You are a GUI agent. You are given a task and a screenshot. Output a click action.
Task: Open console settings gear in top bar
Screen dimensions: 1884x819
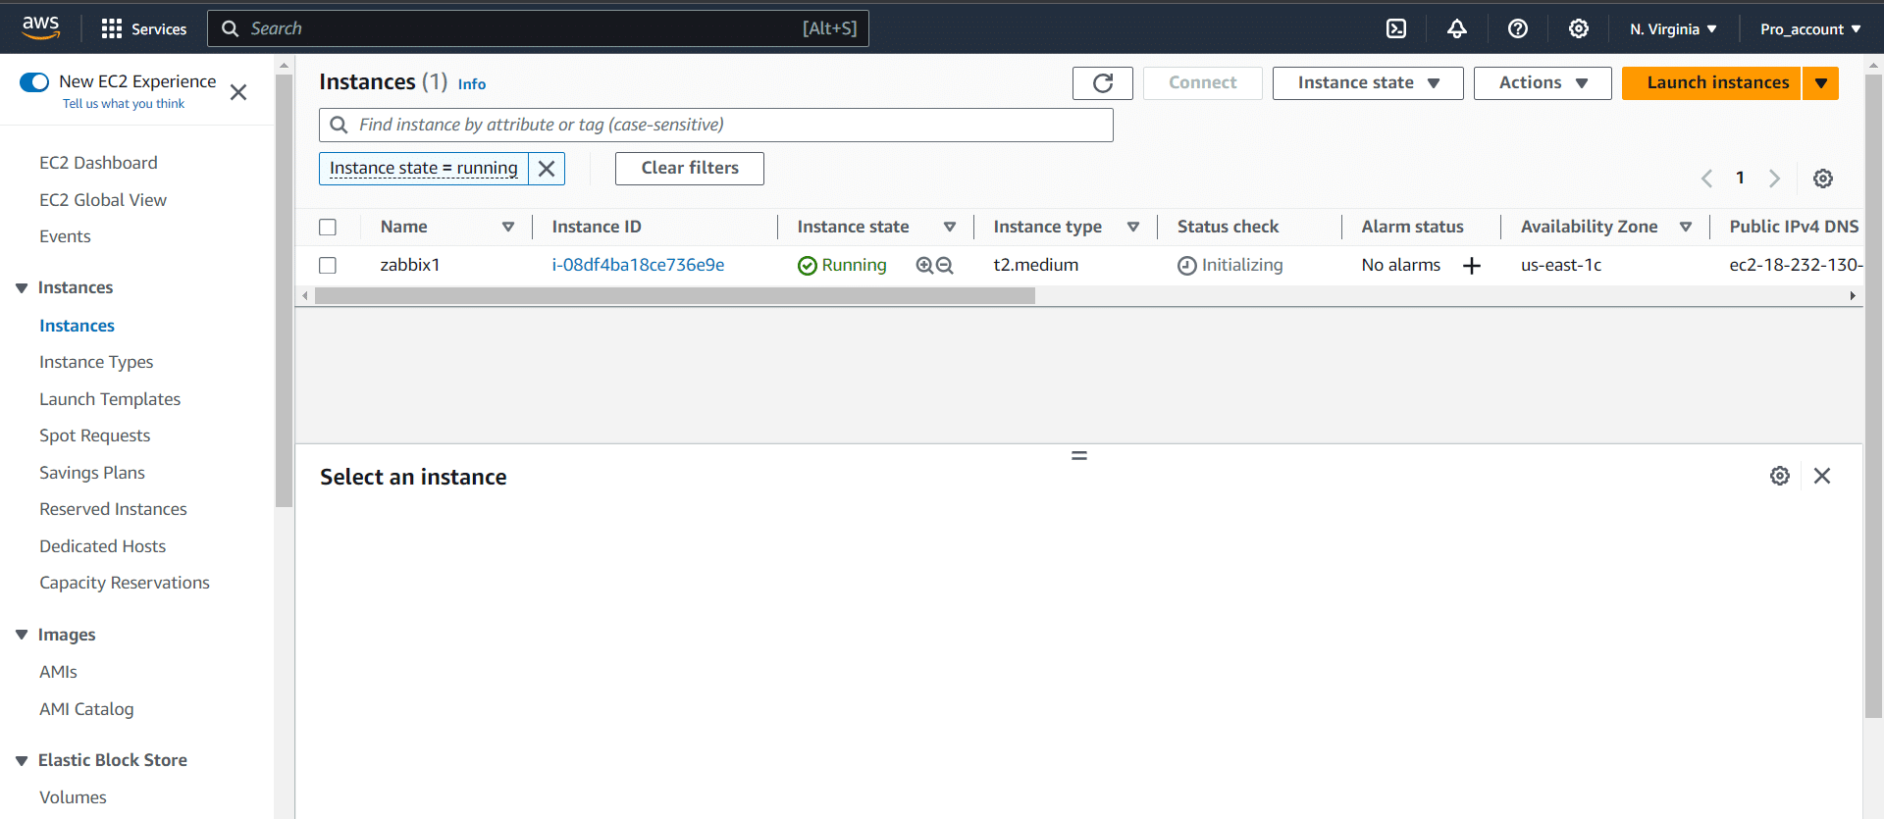[1579, 28]
